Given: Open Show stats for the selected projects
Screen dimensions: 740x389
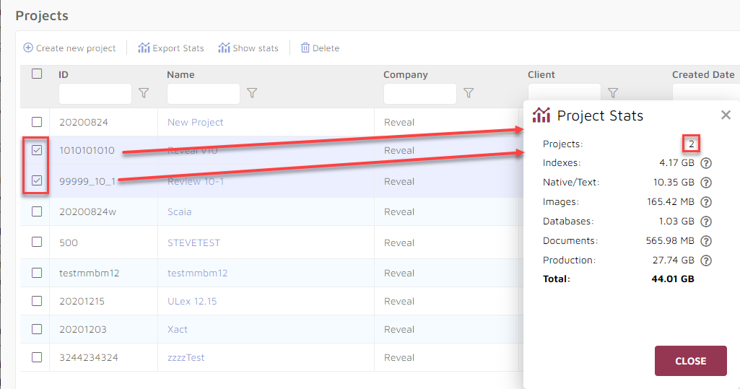Looking at the screenshot, I should pyautogui.click(x=248, y=48).
